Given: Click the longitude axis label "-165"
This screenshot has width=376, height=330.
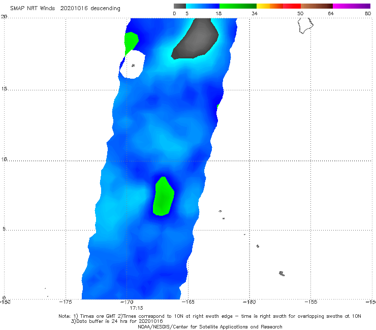Looking at the screenshot, I should (188, 302).
